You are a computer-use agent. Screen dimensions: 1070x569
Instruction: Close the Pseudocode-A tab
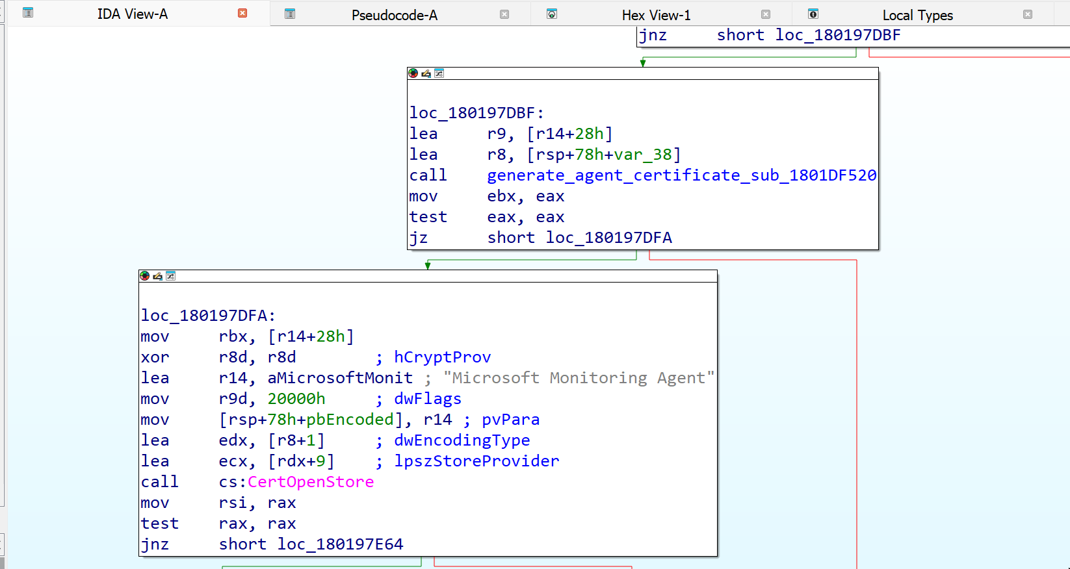coord(504,14)
